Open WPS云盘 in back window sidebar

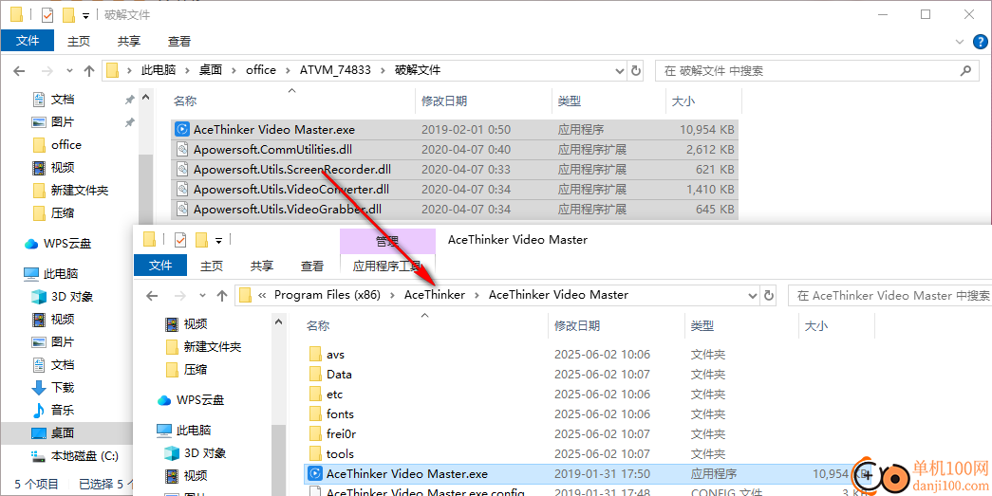[57, 244]
